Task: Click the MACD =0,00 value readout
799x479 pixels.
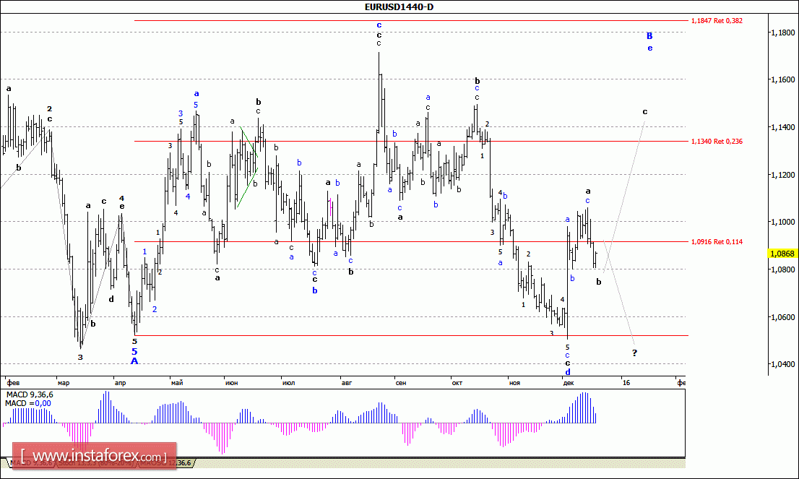Action: click(28, 403)
